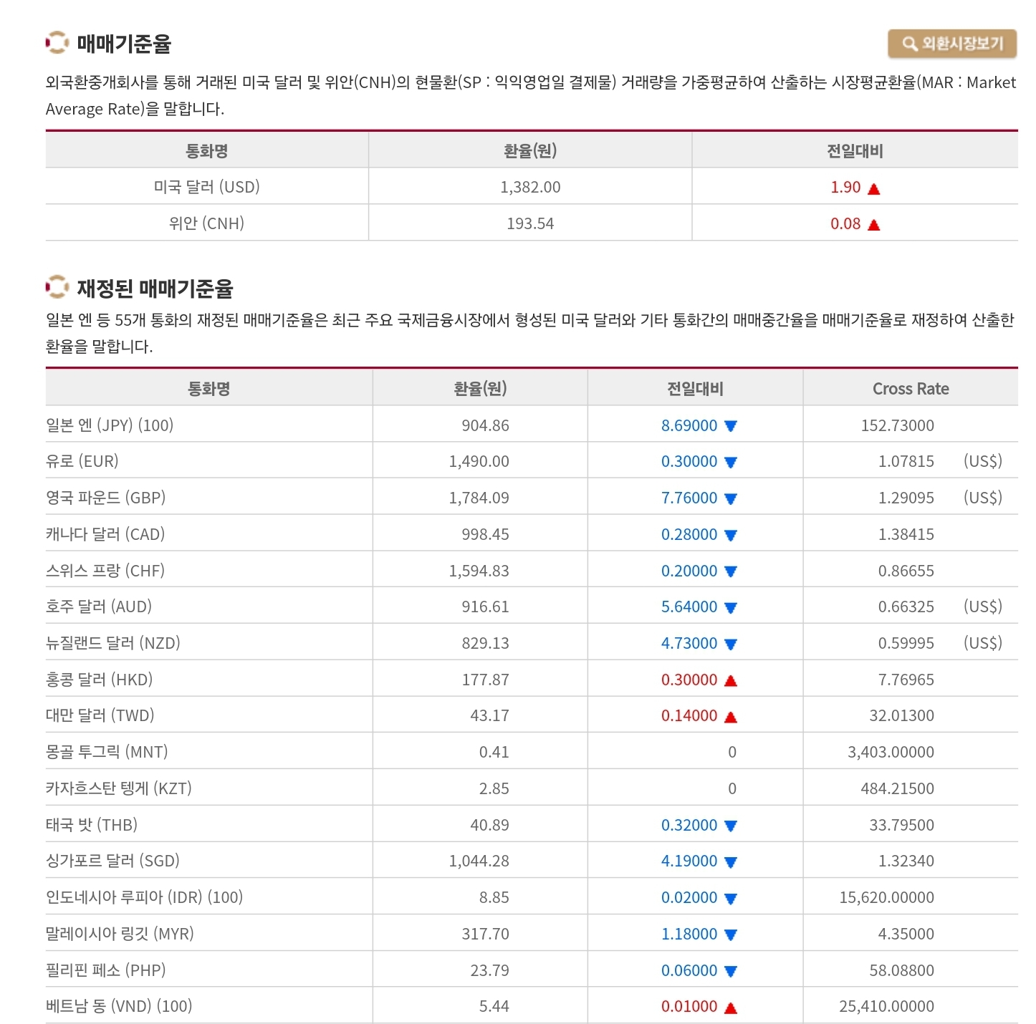Click the 193.54 exchange rate value
This screenshot has height=1024, width=1036.
click(530, 223)
